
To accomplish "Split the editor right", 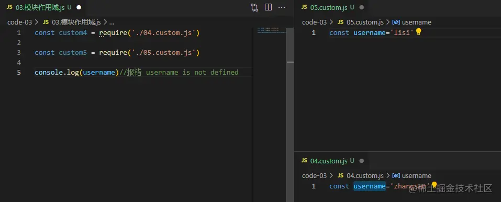I will pos(269,7).
